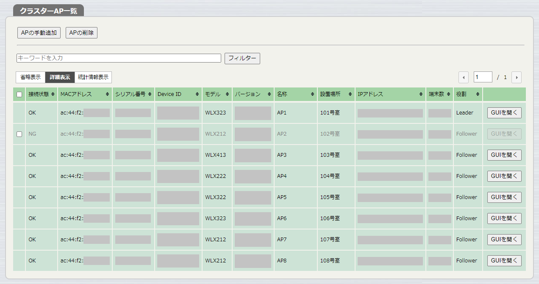This screenshot has width=539, height=284.
Task: Sort the list by シリアル番号
Action: (x=151, y=94)
